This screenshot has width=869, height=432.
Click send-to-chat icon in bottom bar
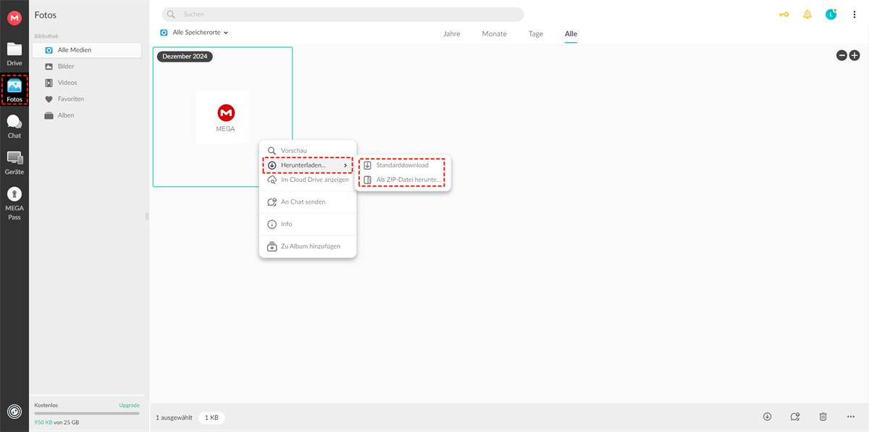tap(795, 417)
